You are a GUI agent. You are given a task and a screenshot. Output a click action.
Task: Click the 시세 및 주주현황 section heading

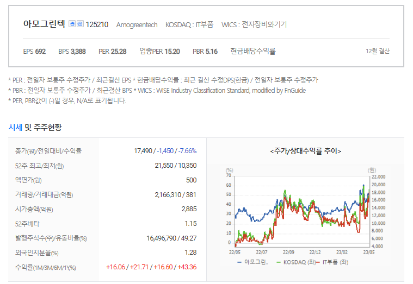35,128
